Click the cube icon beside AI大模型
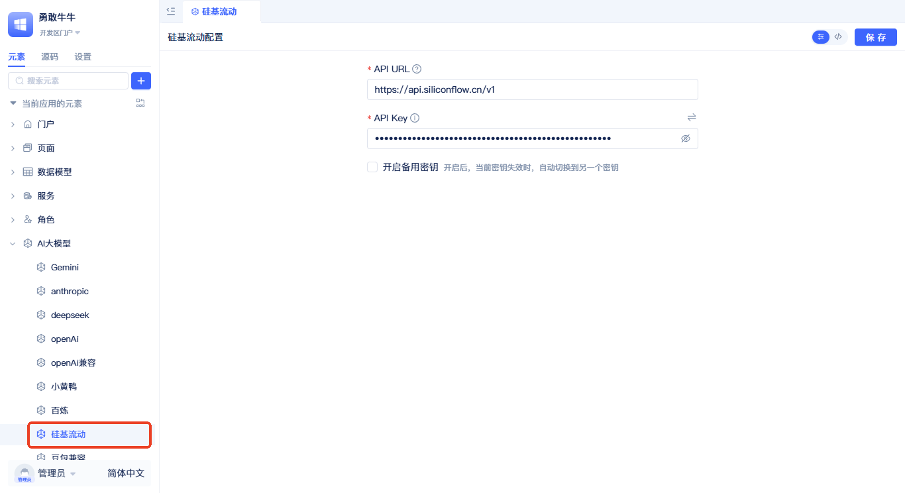905x493 pixels. click(28, 243)
